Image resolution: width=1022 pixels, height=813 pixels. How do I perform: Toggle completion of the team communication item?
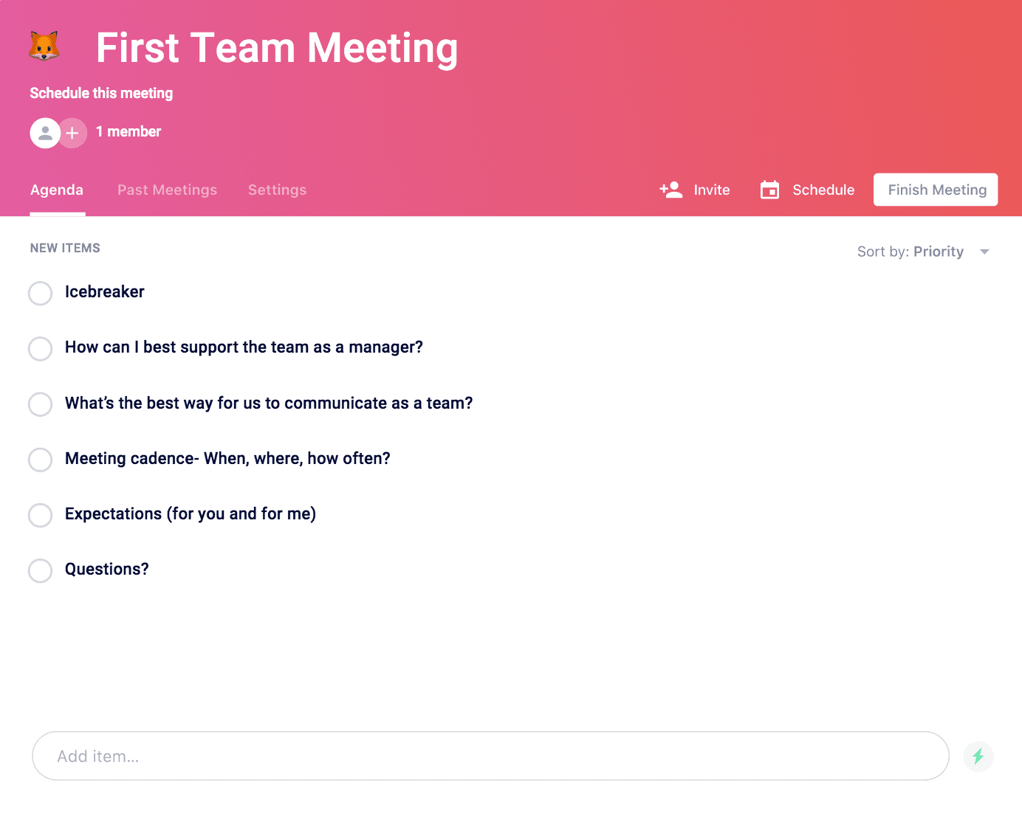(40, 404)
